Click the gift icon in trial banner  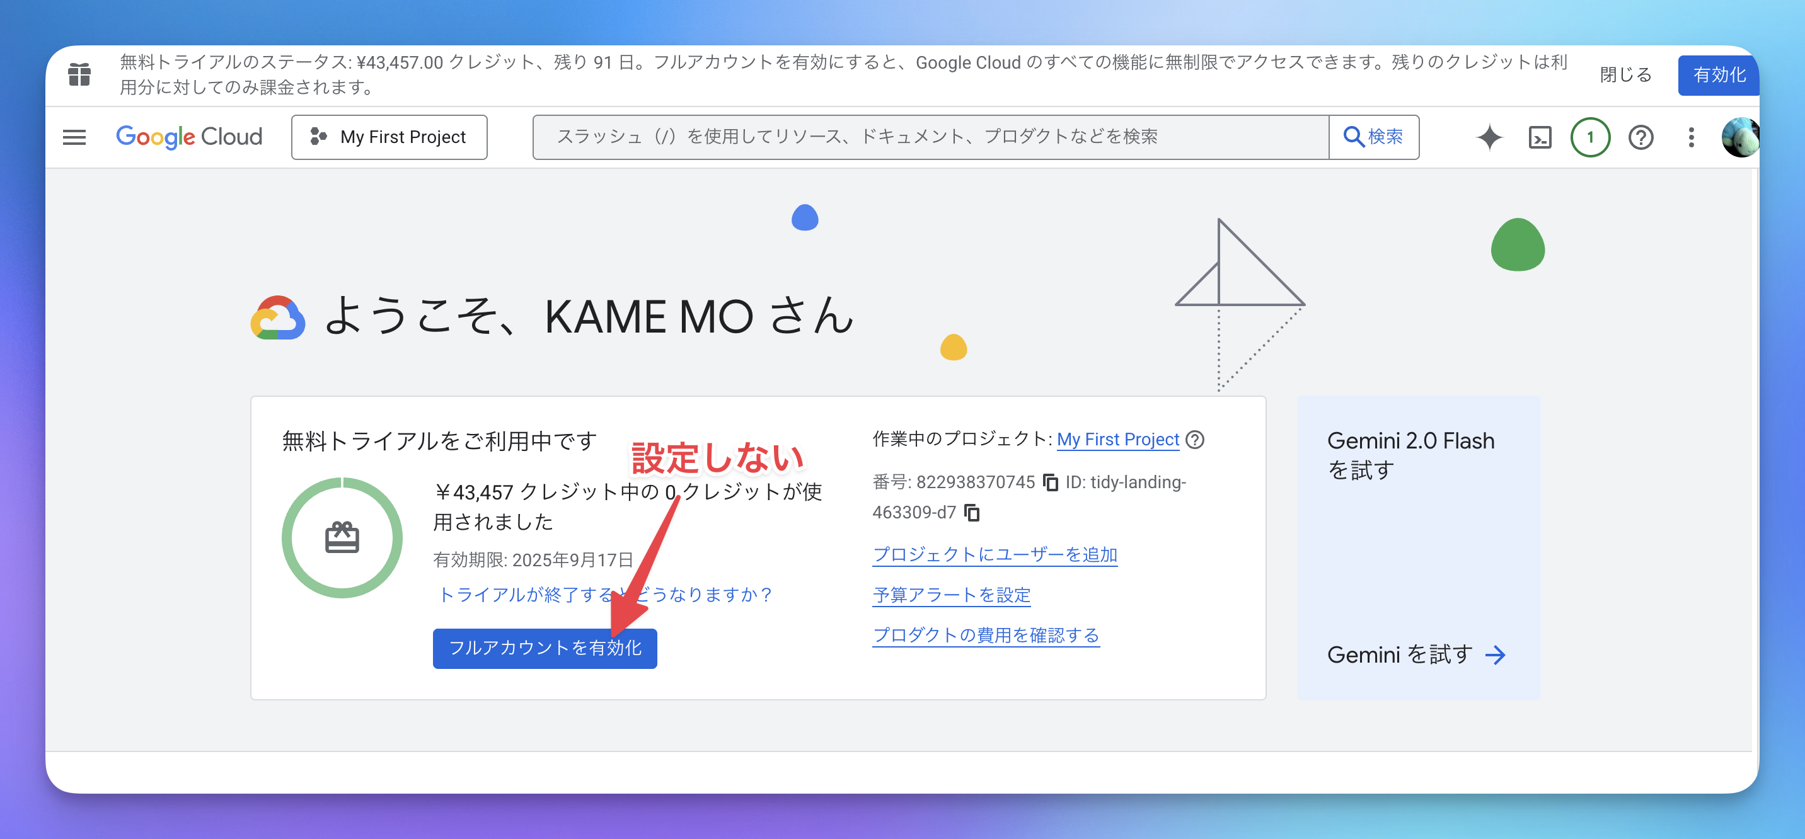tap(80, 74)
